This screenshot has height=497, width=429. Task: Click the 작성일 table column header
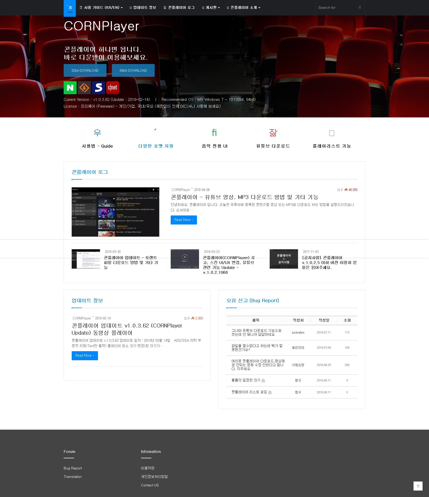[324, 320]
